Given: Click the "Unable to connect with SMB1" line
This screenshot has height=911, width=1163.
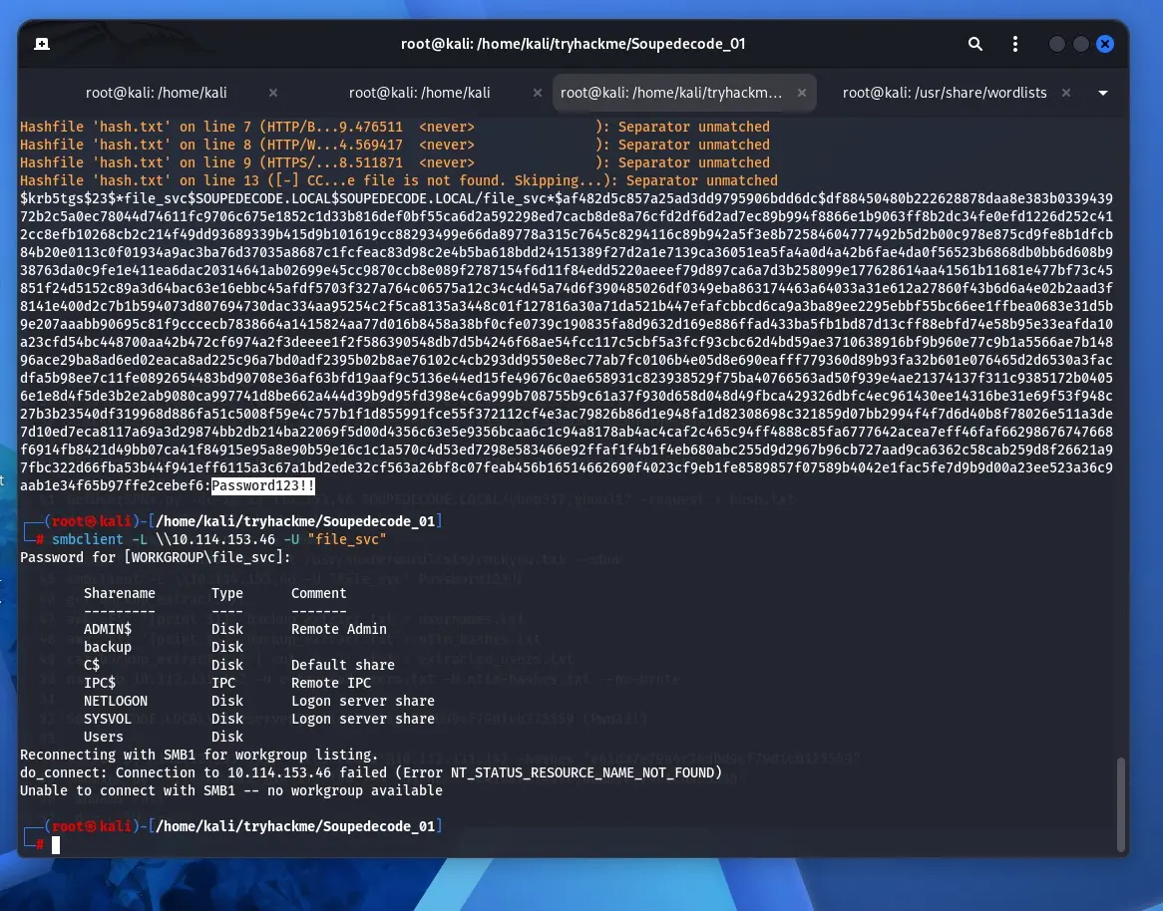Looking at the screenshot, I should point(231,790).
